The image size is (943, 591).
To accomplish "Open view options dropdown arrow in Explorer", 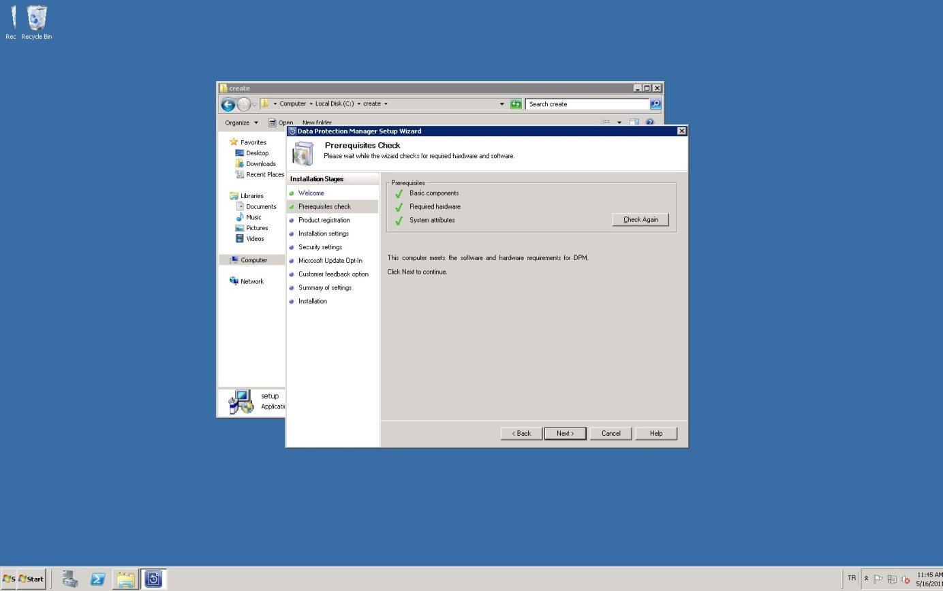I will pos(619,123).
